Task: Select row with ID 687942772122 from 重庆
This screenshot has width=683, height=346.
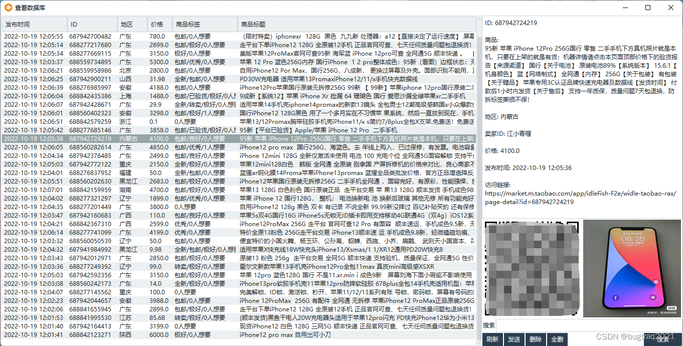Action: pyautogui.click(x=238, y=164)
